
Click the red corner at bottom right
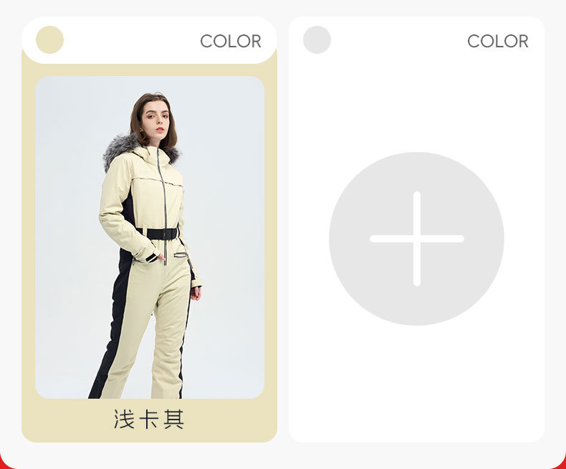[x=560, y=463]
